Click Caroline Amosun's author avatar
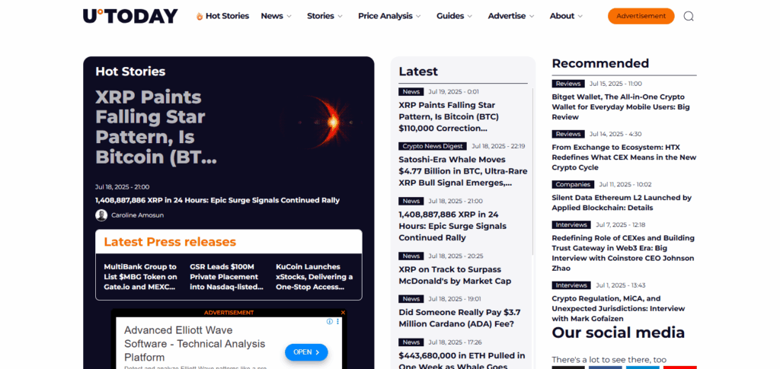Viewport: 780px width, 369px height. pos(101,215)
